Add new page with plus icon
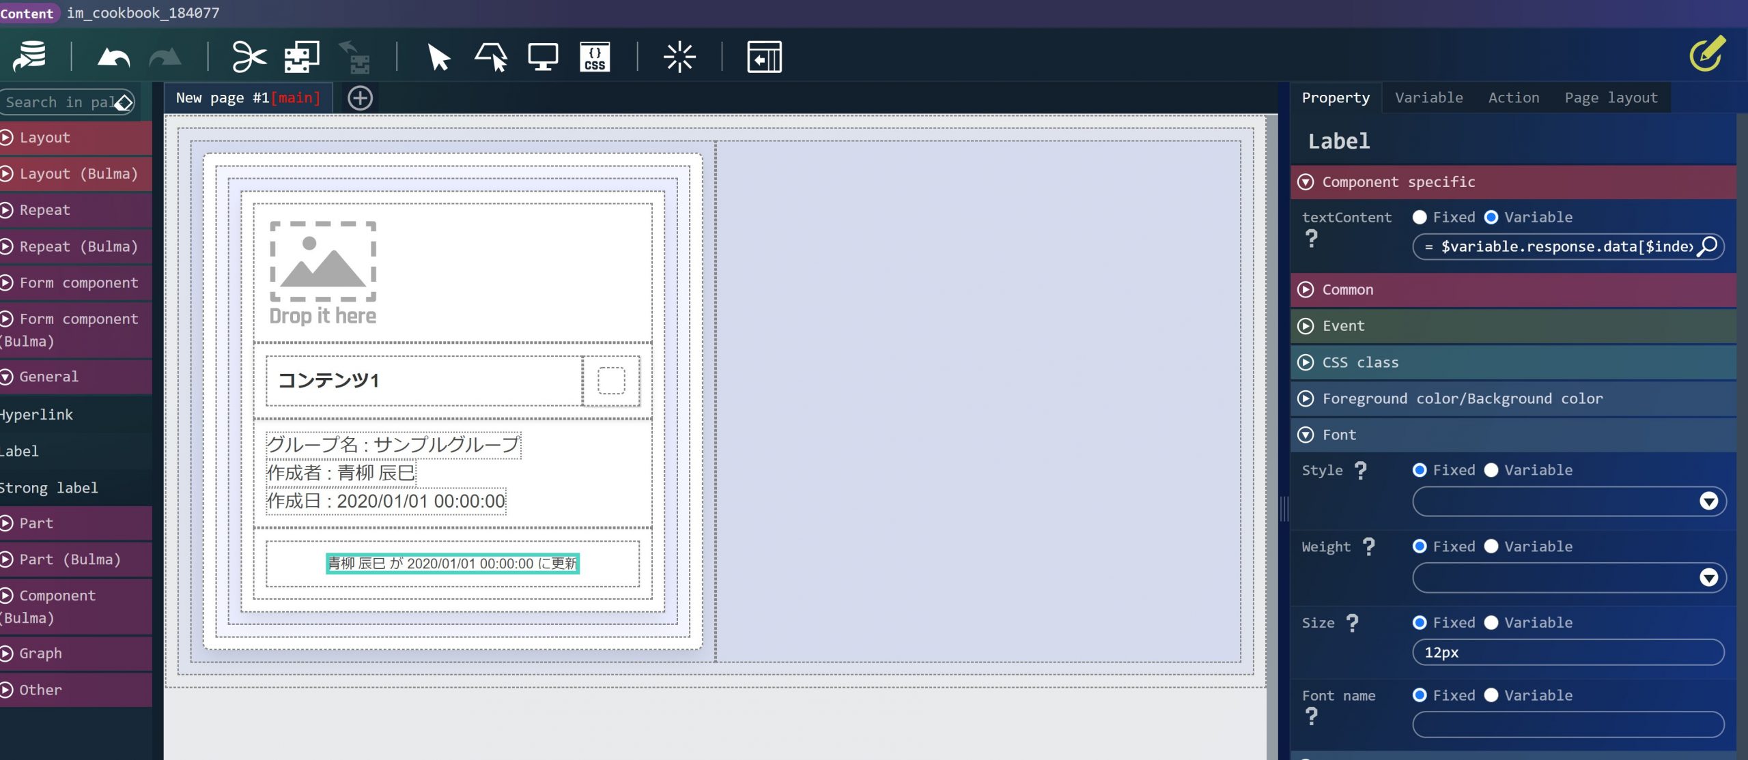1748x760 pixels. pos(360,98)
